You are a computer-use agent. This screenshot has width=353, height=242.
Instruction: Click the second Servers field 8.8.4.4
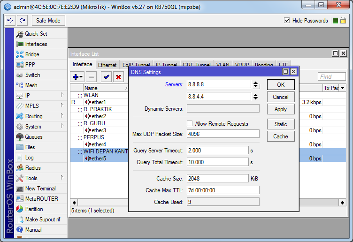point(219,97)
